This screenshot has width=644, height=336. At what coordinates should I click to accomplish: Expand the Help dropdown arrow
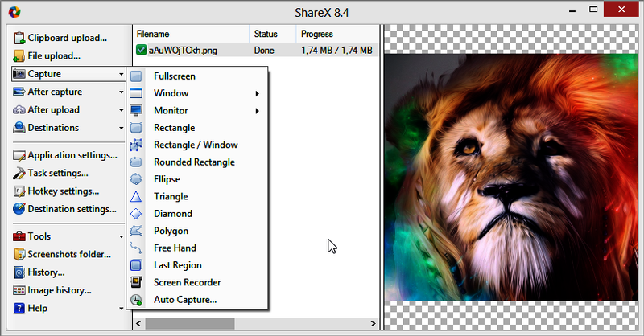122,309
